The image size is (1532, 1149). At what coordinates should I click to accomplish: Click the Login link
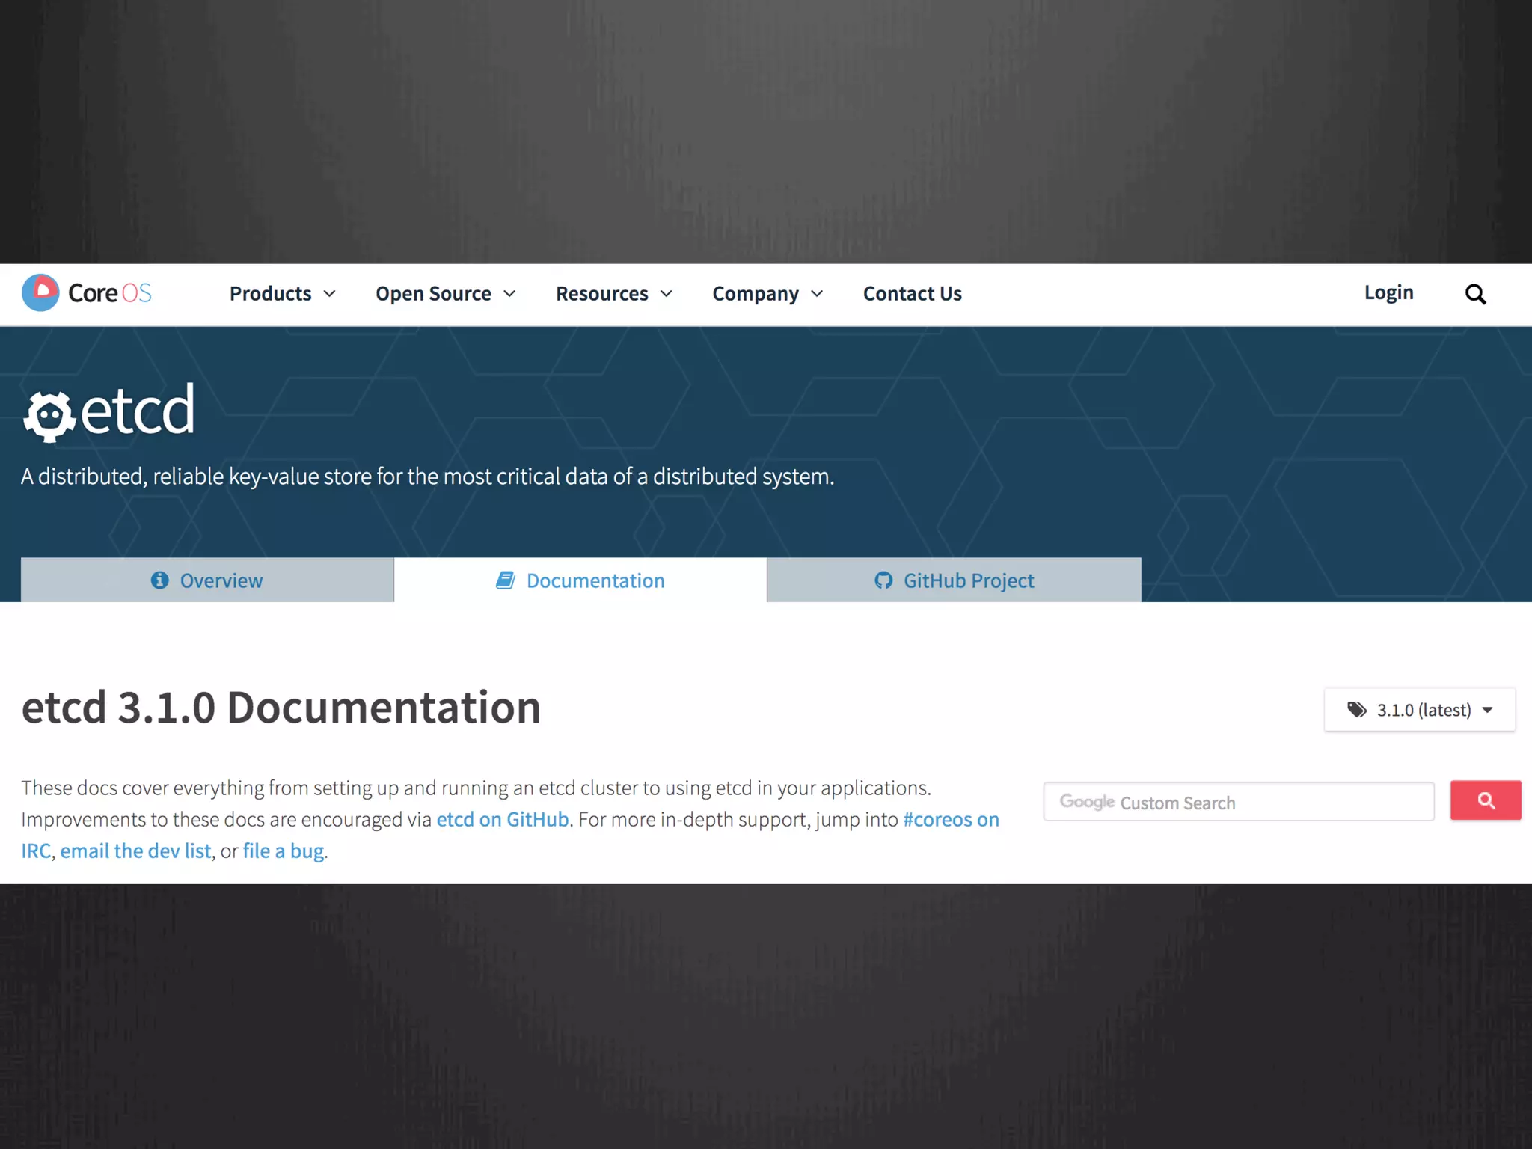pyautogui.click(x=1388, y=292)
